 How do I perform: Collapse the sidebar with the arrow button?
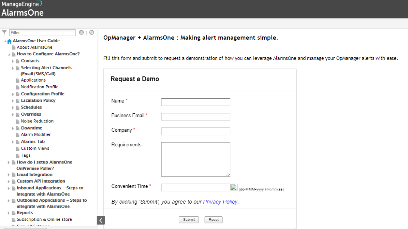101,220
